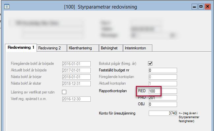
Task: Click the Rapportkontoplan label
Action: 113,91
